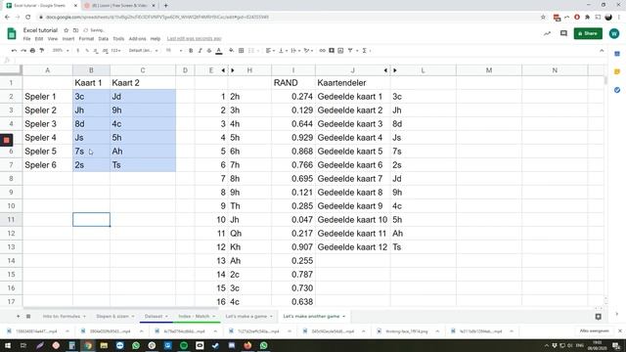Open the zoom level dropdown
This screenshot has width=626, height=352.
(x=61, y=51)
